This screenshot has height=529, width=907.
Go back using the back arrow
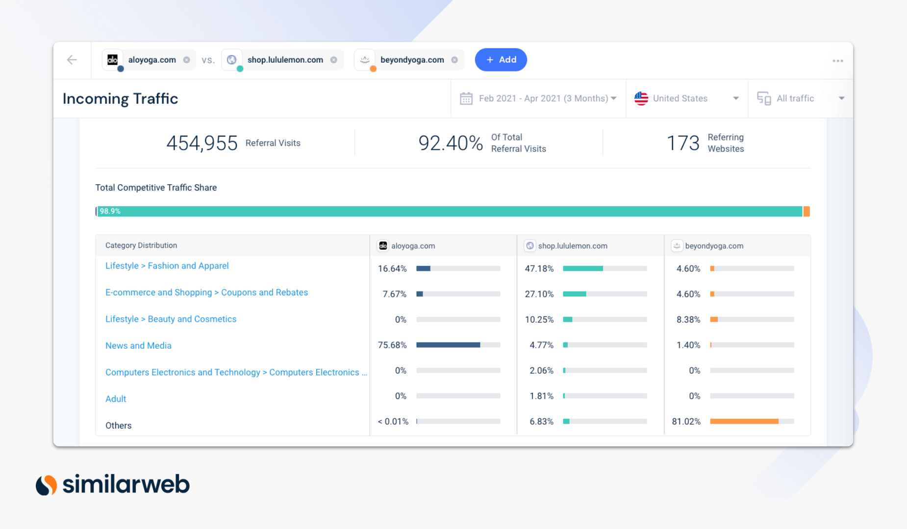click(72, 59)
